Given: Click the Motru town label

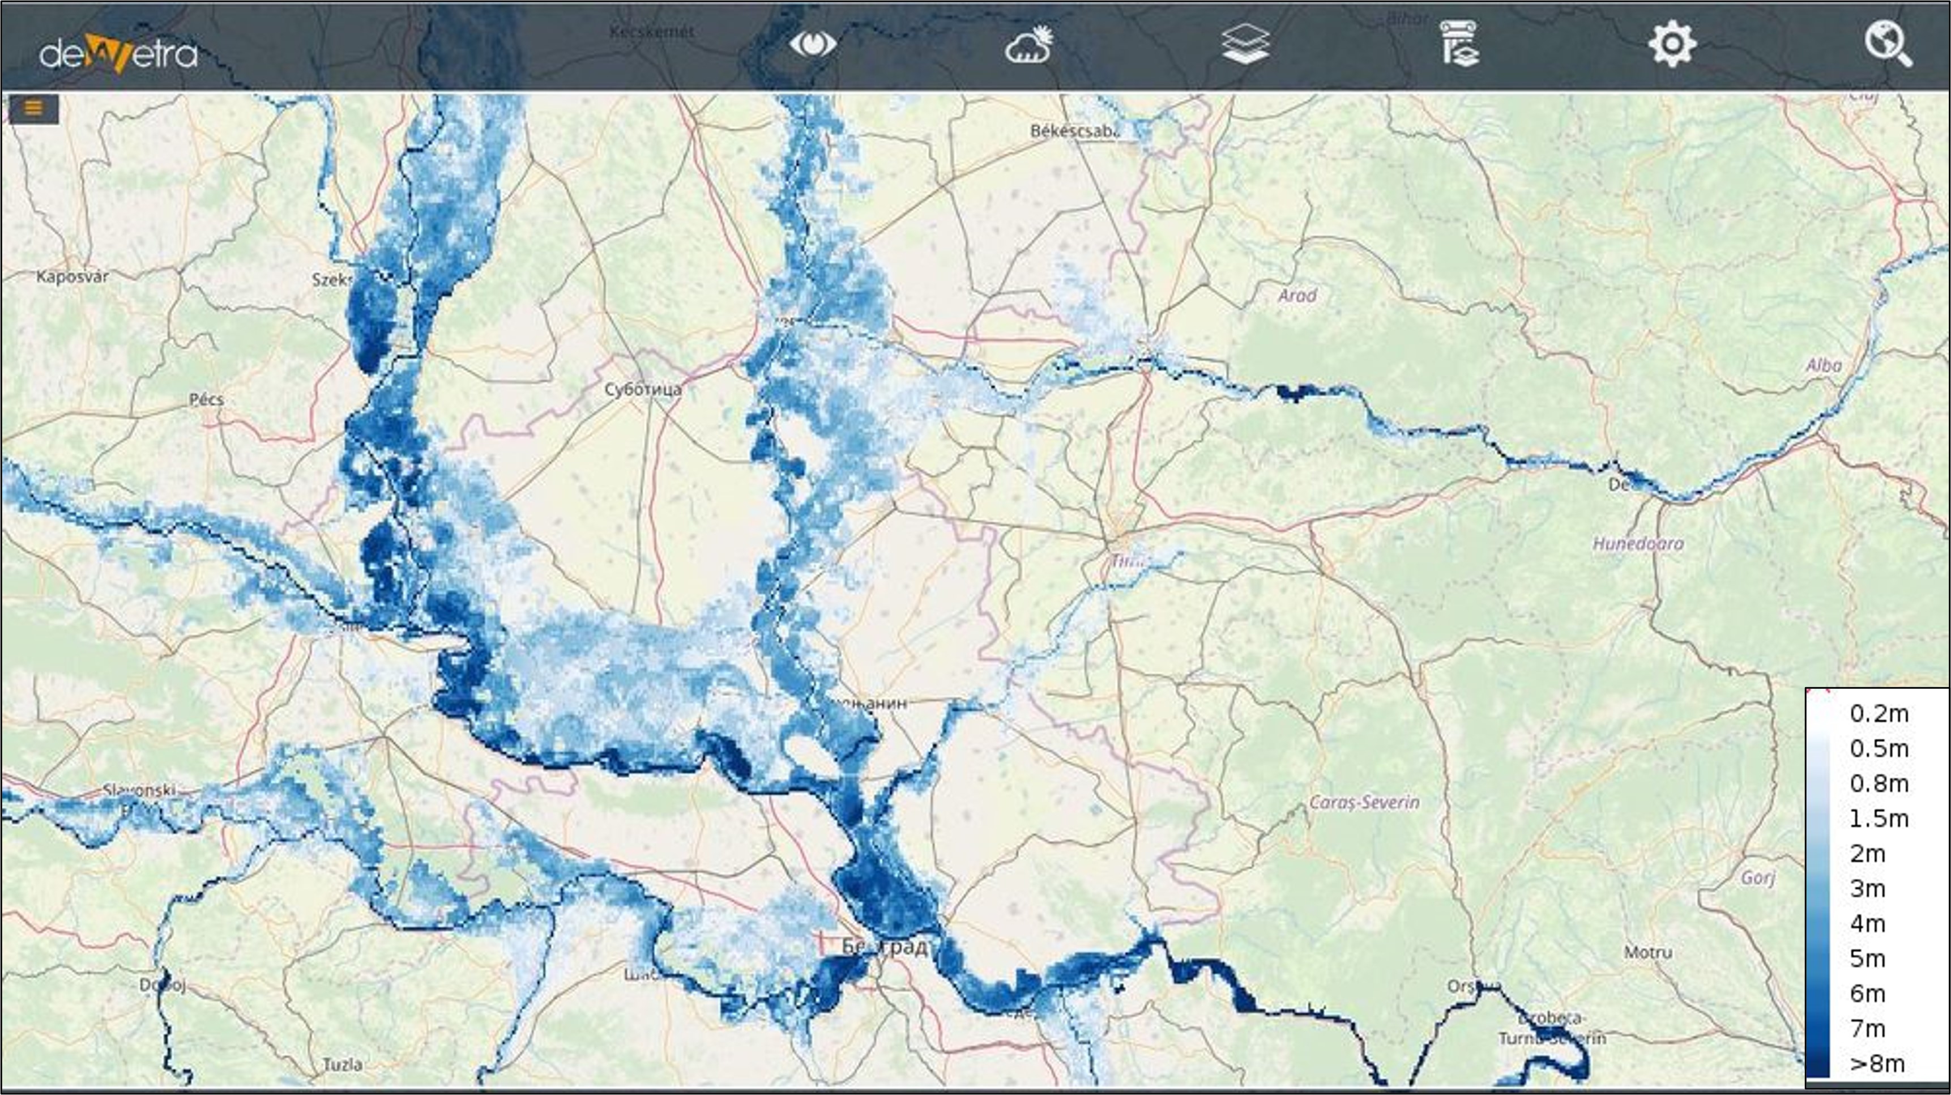Looking at the screenshot, I should point(1648,952).
